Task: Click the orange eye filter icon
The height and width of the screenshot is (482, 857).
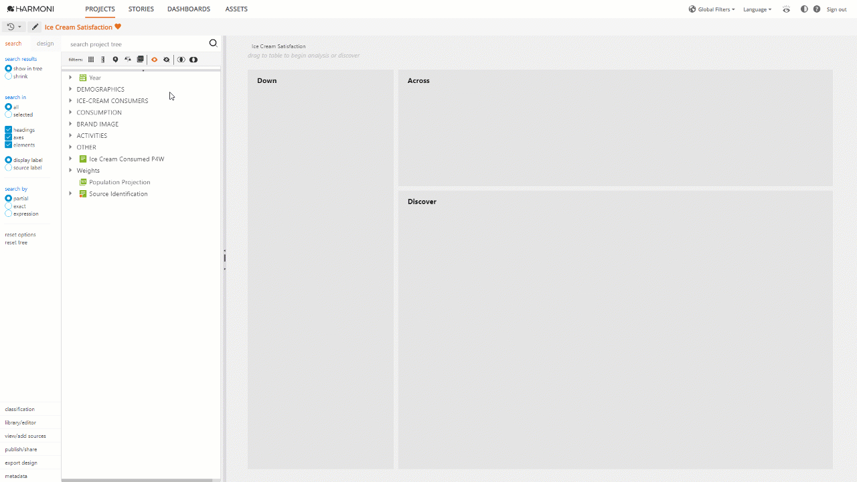Action: [154, 60]
